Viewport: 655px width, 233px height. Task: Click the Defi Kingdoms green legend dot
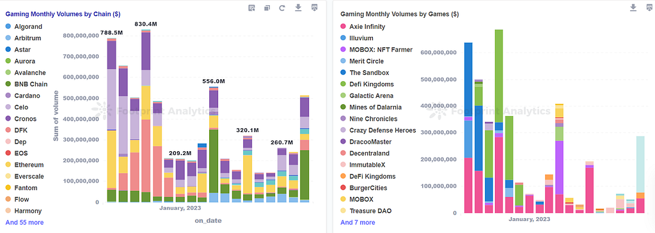point(343,84)
